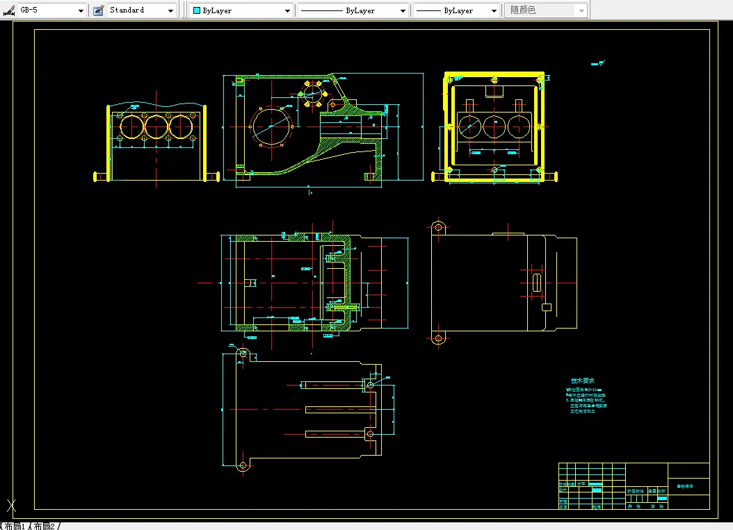The height and width of the screenshot is (530, 733).
Task: Click the dimension style manager icon
Action: click(8, 10)
